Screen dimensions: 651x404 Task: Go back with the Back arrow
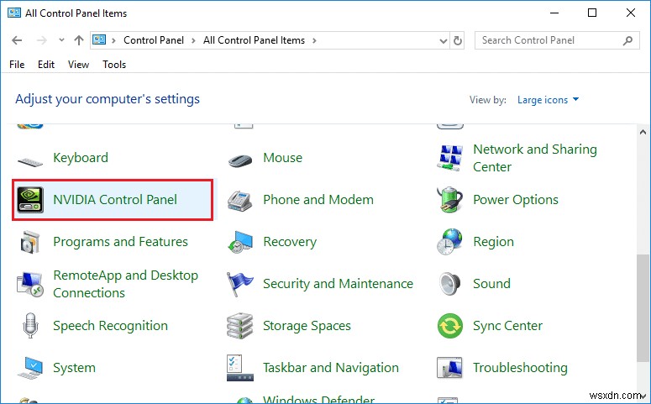pos(17,40)
